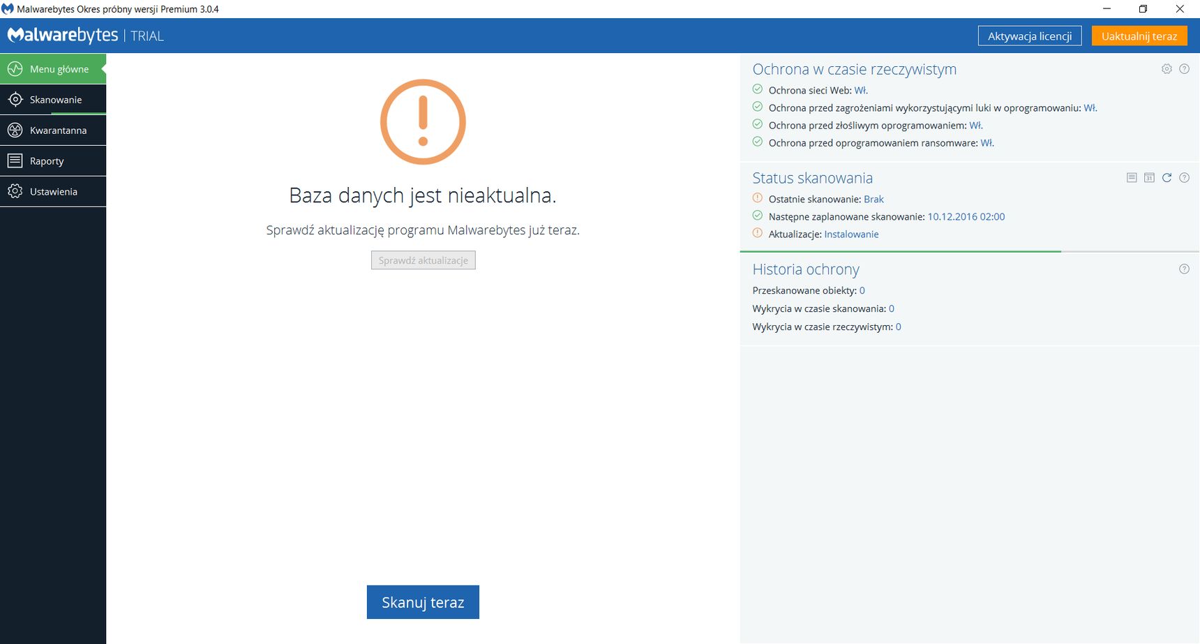
Task: Click the Malwarebytes logo in header
Action: [63, 35]
